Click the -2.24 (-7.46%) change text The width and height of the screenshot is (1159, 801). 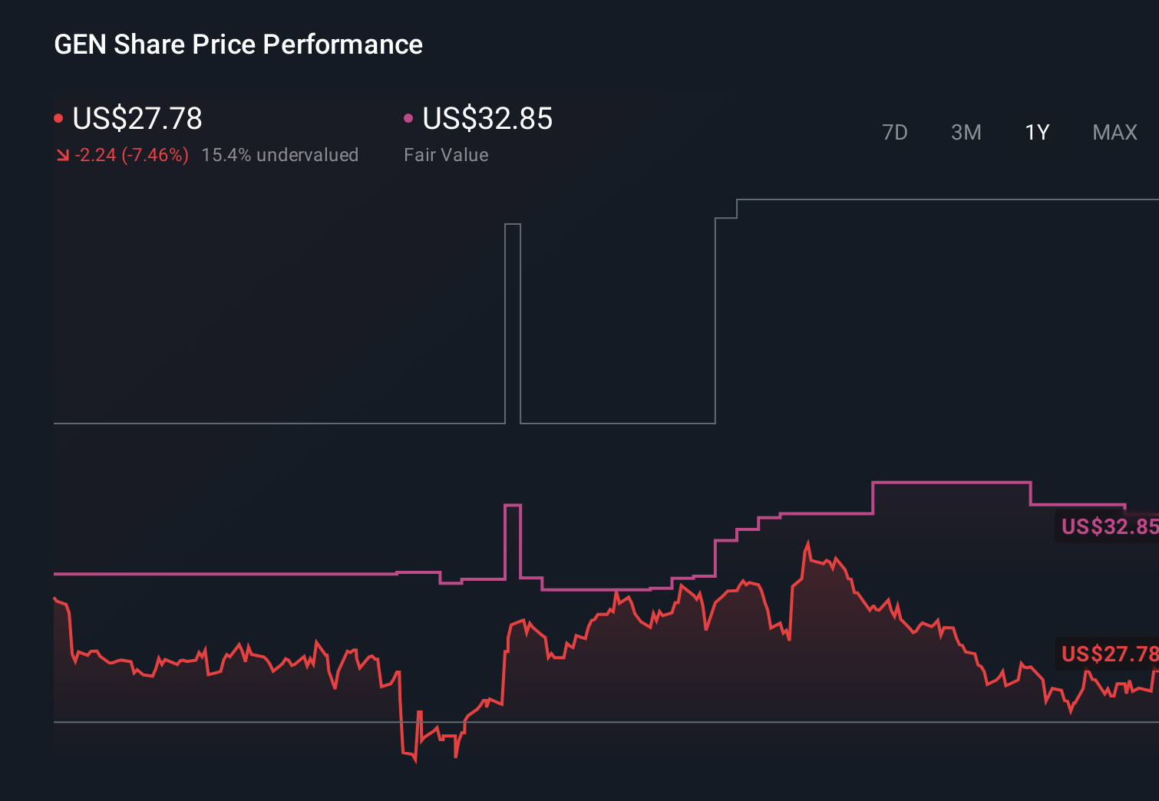130,154
